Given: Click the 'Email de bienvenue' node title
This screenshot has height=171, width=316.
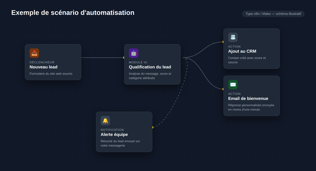Looking at the screenshot, I should coord(248,99).
